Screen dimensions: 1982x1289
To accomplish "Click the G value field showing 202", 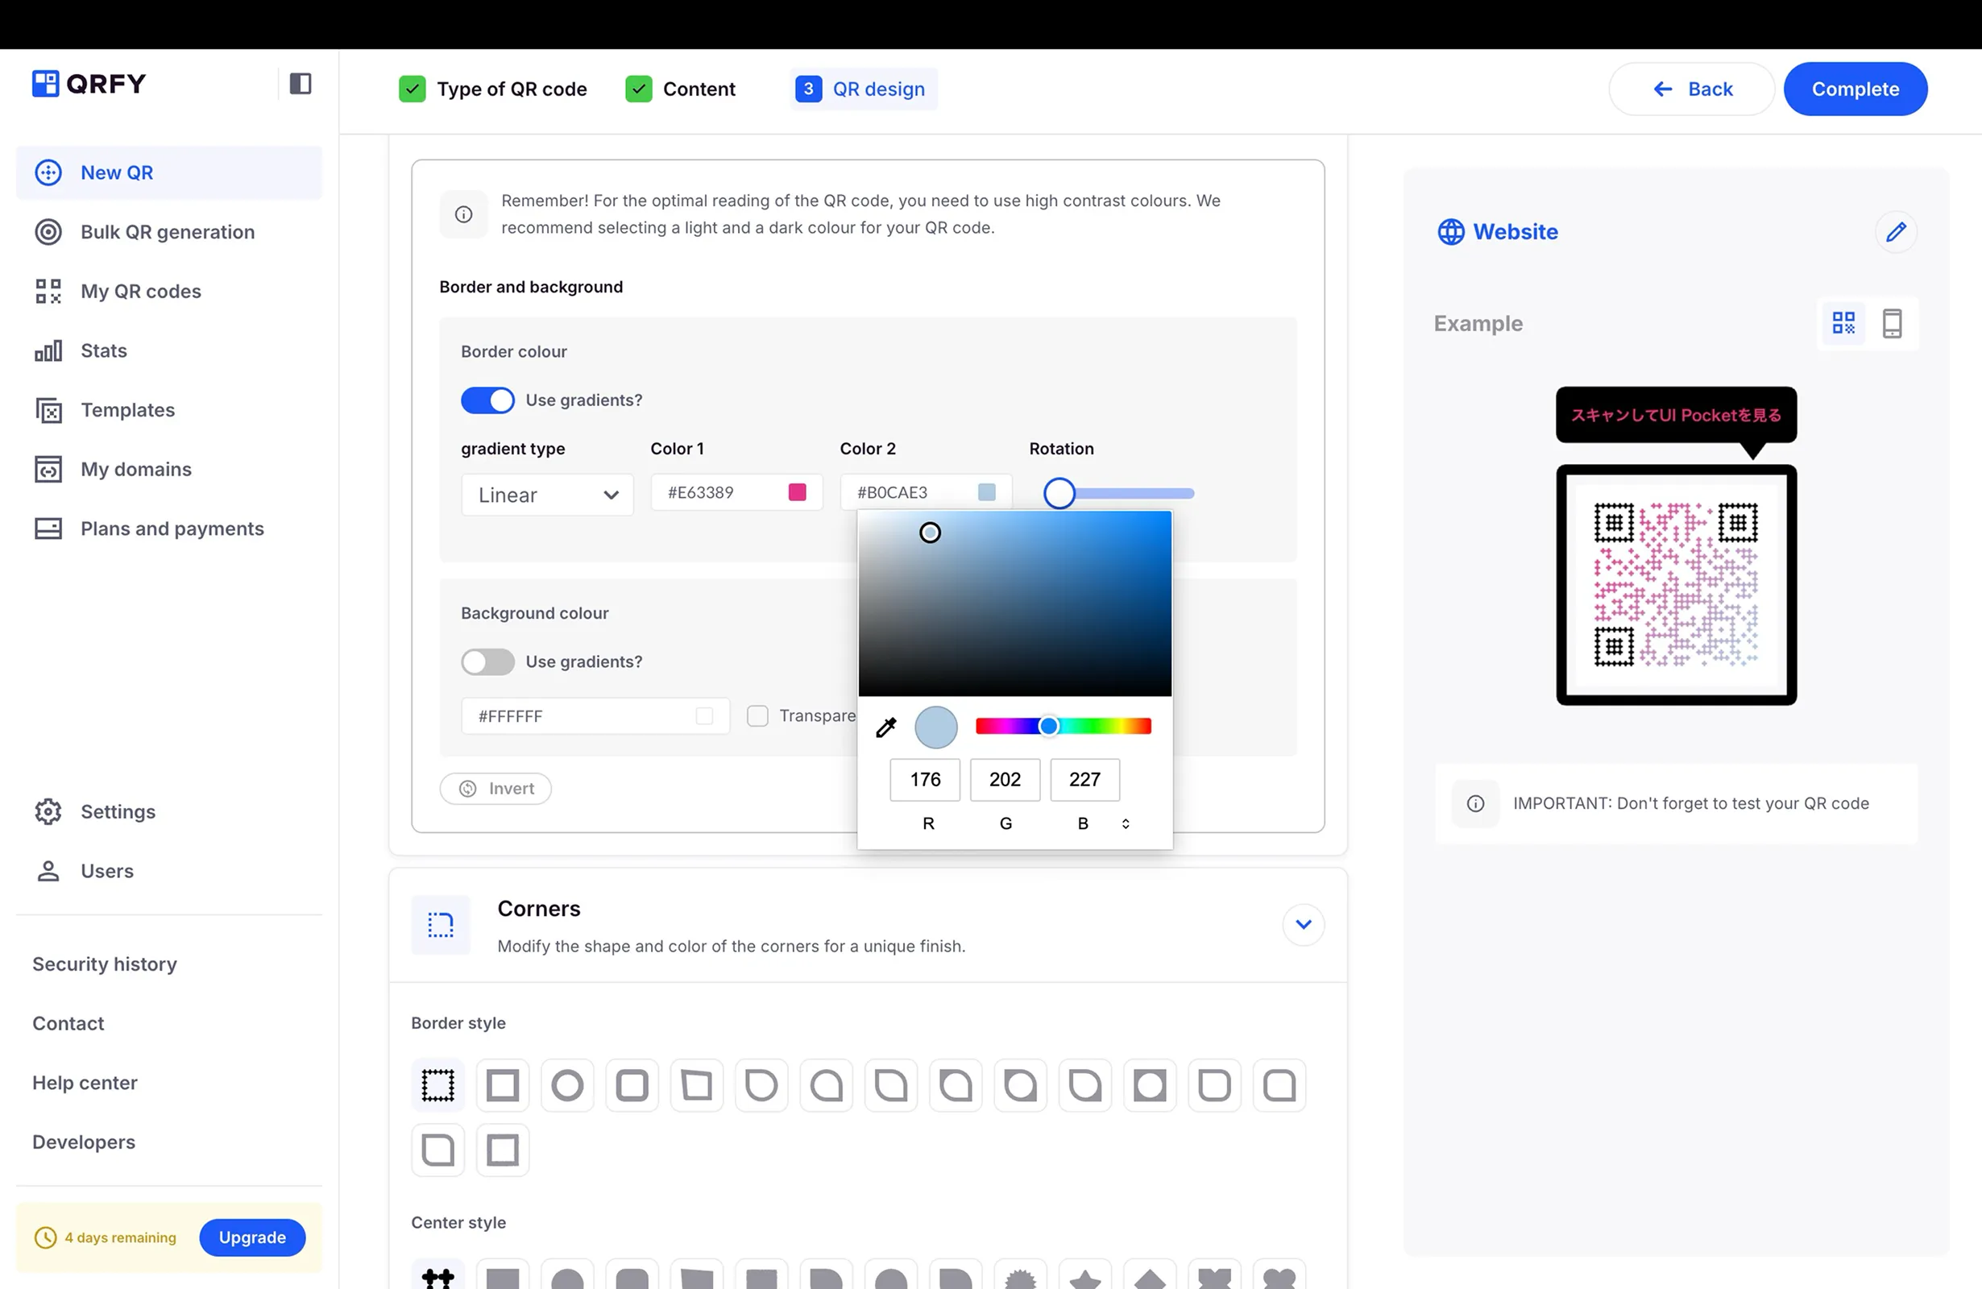I will [x=1006, y=779].
